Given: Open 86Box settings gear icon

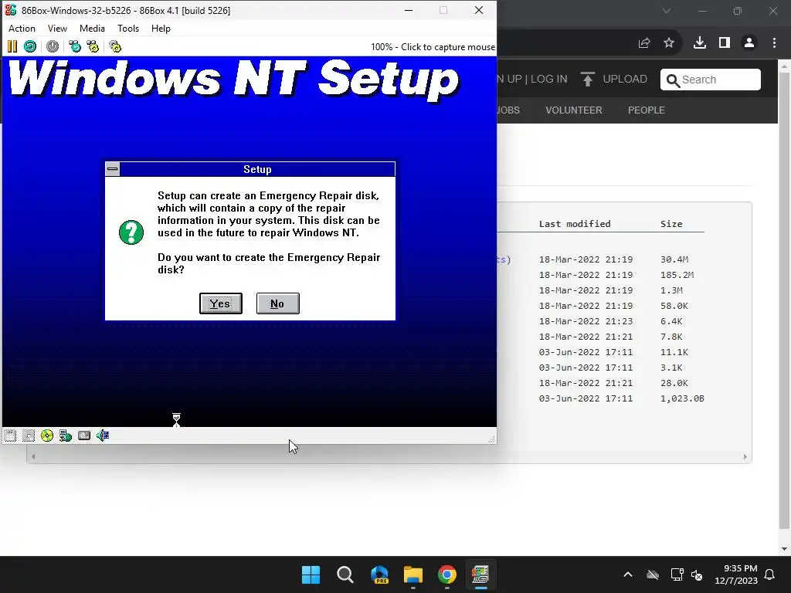Looking at the screenshot, I should (x=115, y=47).
